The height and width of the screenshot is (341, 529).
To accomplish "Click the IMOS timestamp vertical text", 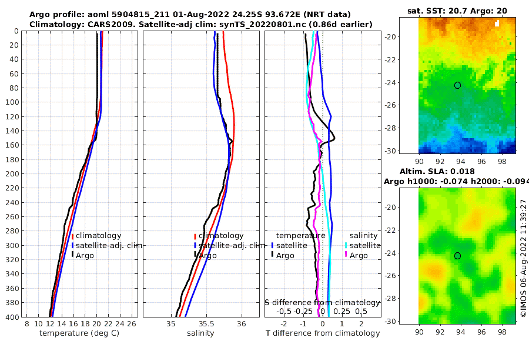I will point(523,258).
